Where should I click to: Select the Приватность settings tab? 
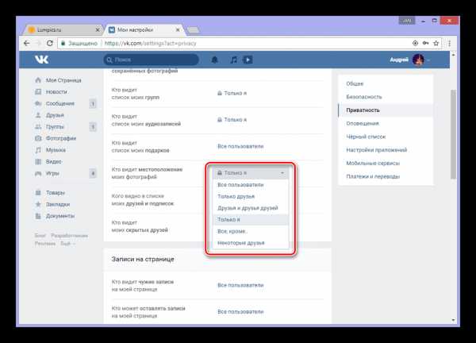(x=386, y=110)
